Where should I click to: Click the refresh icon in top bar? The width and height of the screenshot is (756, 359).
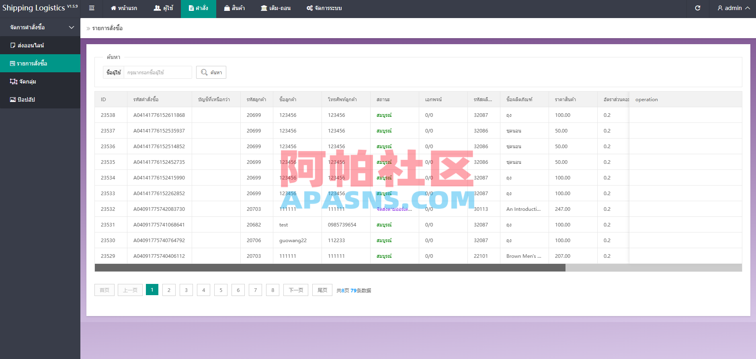[698, 8]
